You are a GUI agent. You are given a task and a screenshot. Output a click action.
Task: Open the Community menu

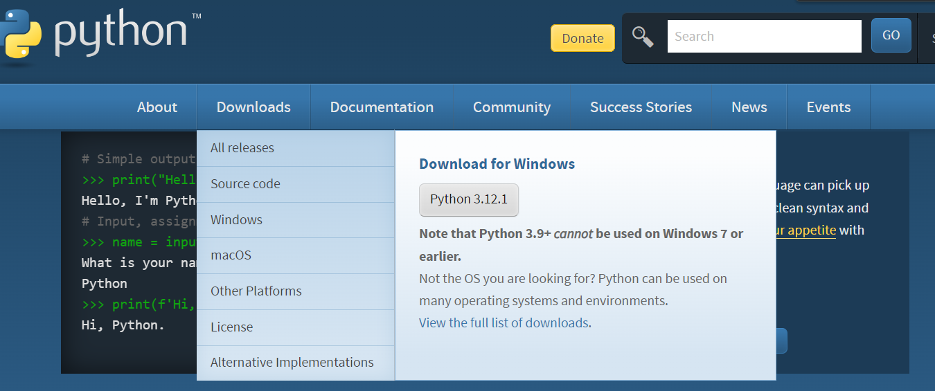(x=512, y=107)
